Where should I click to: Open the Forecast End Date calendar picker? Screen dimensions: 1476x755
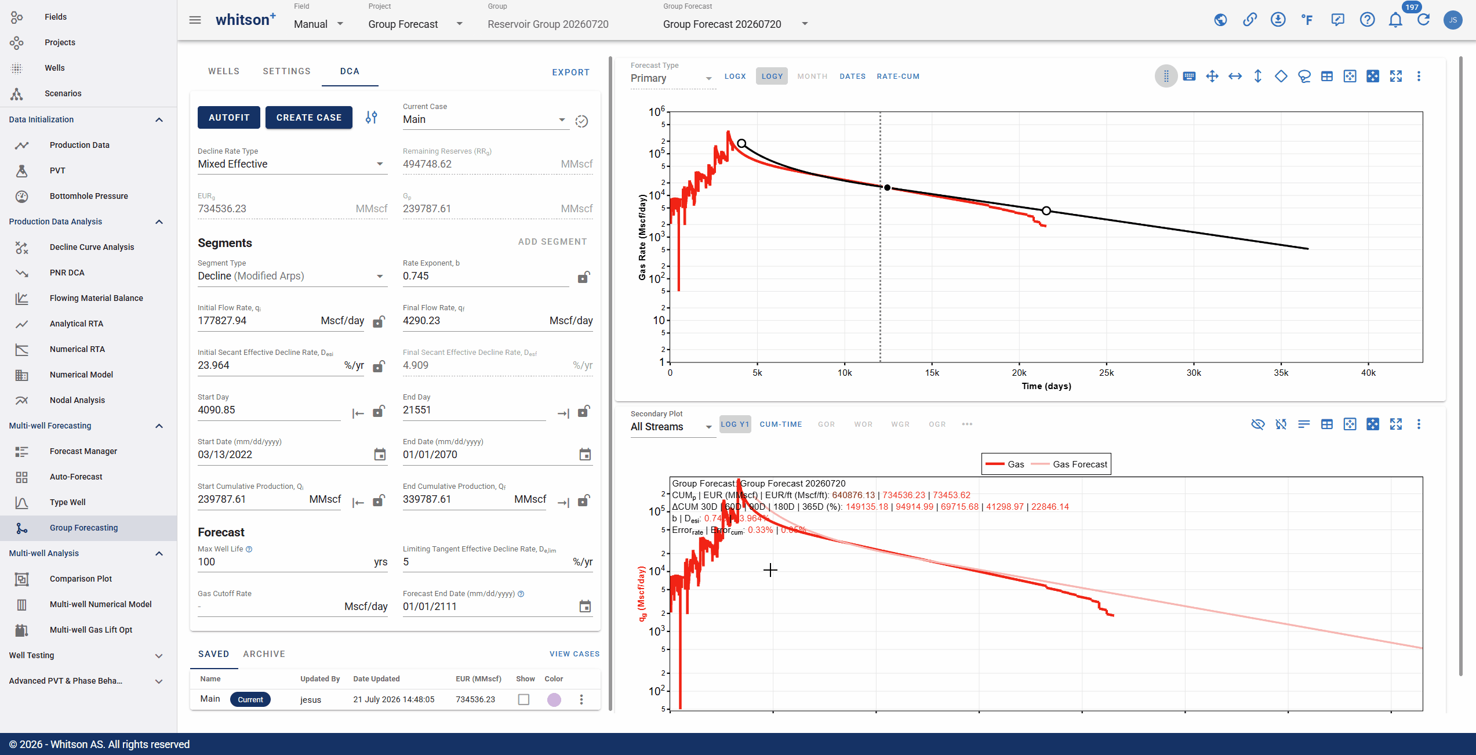(585, 607)
